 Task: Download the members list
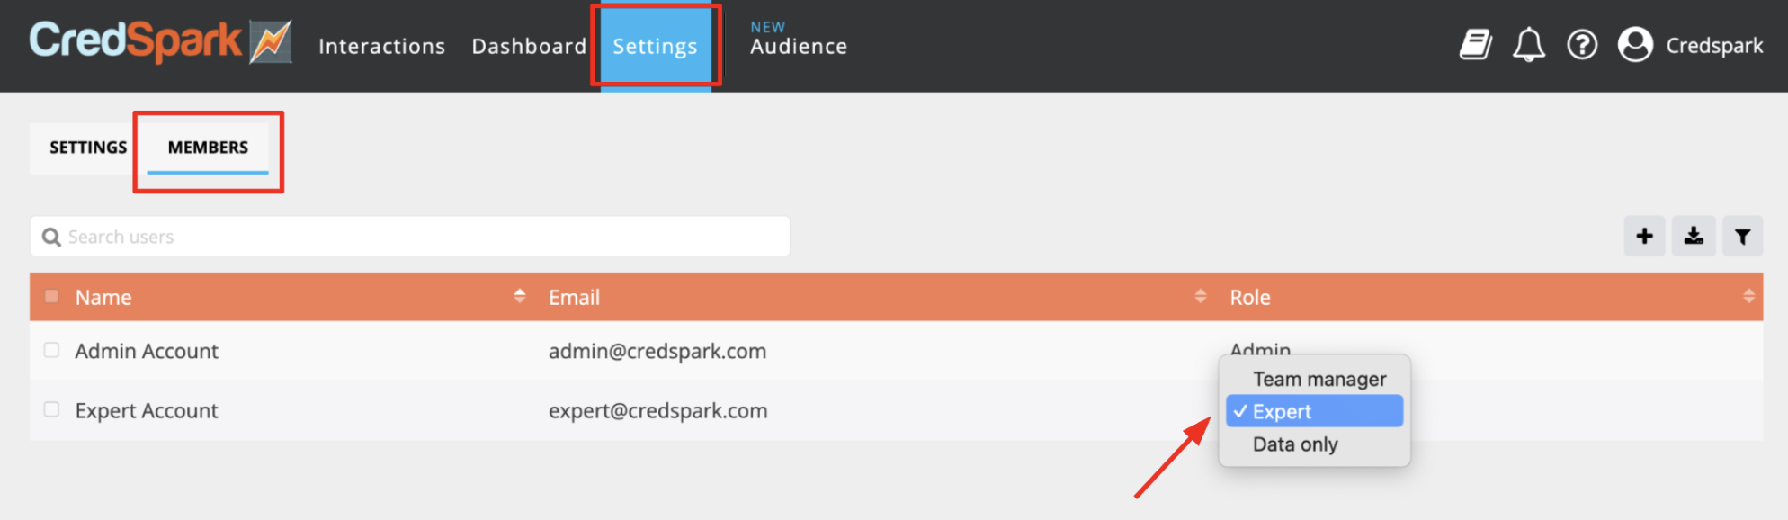coord(1694,236)
